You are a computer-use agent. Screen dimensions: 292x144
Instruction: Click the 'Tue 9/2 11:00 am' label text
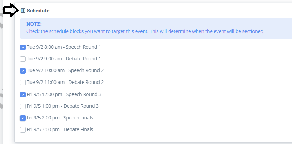[46, 82]
